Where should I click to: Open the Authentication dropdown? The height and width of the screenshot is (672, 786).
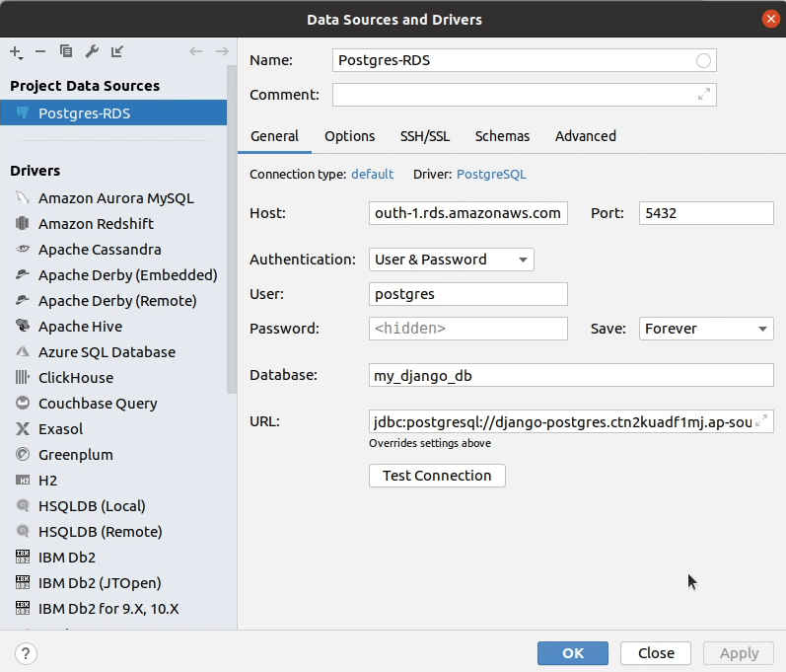point(452,260)
